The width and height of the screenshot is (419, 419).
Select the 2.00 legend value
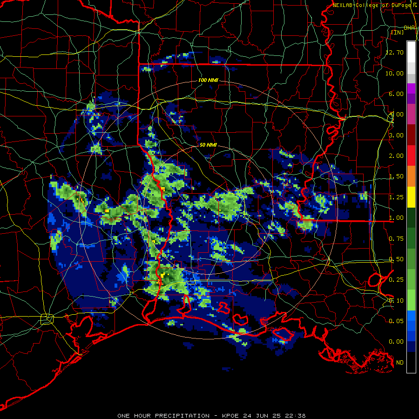tap(396, 156)
